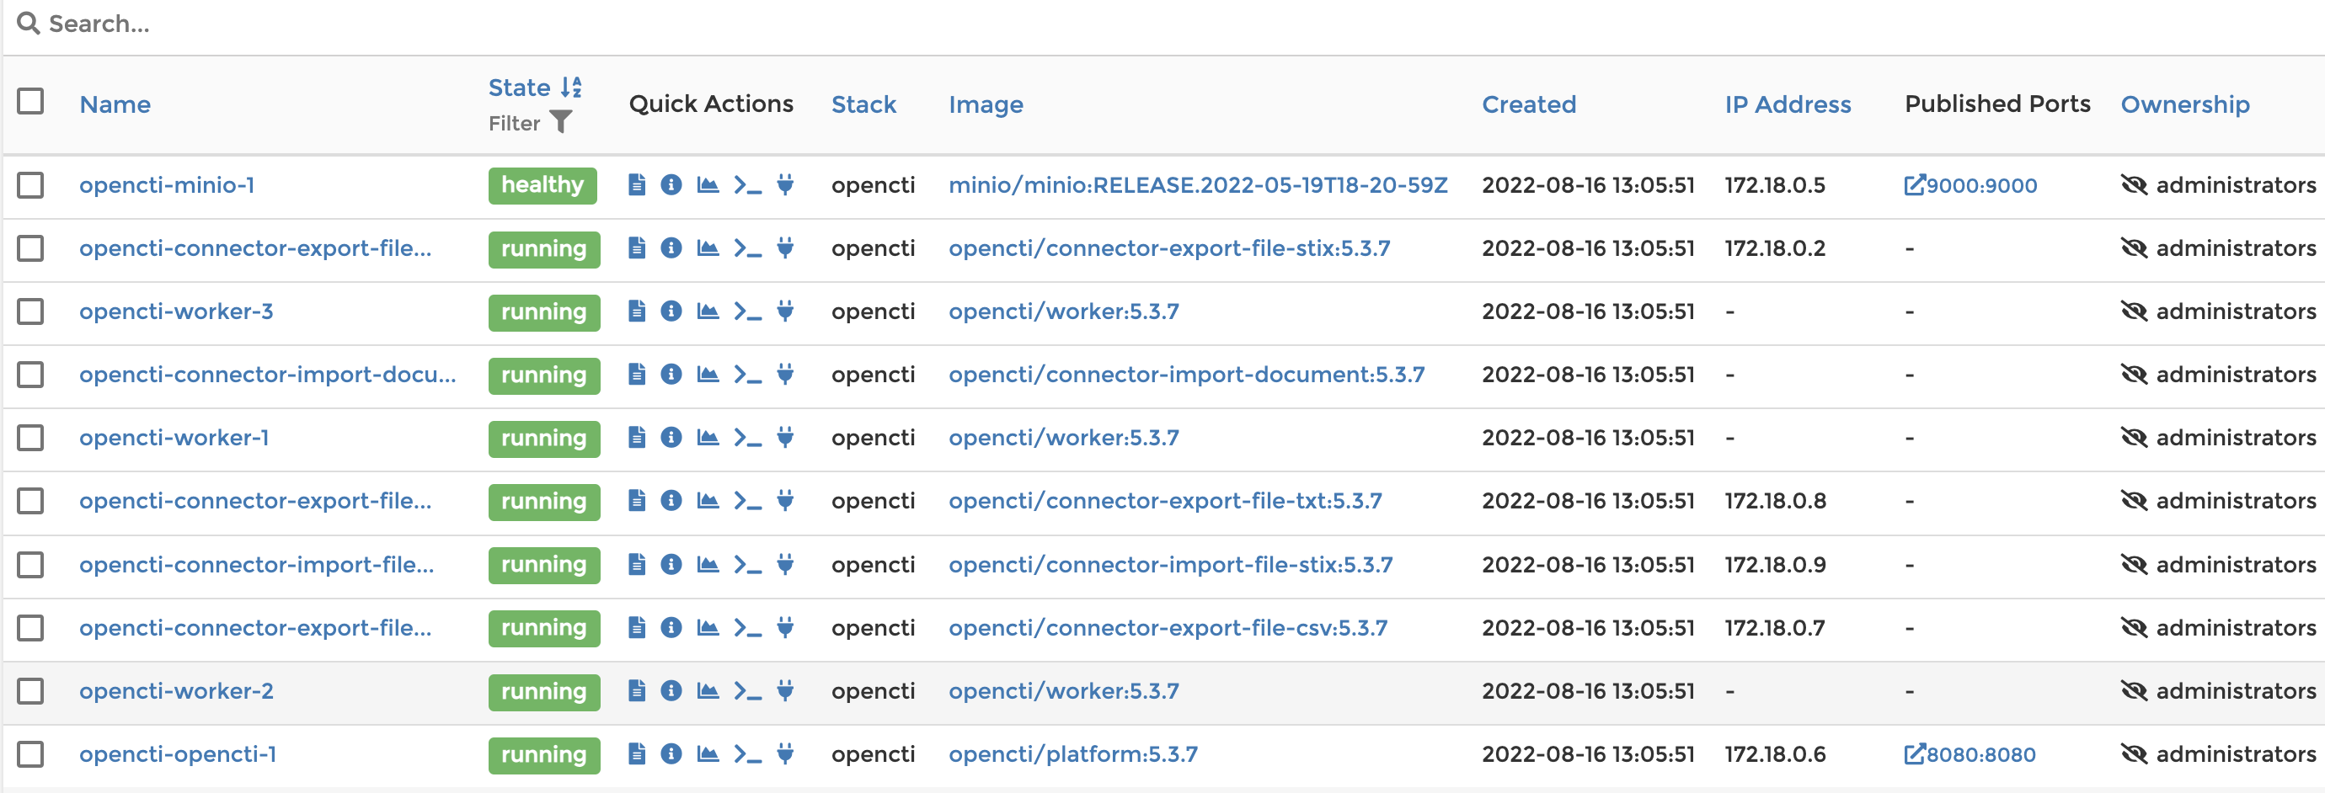The height and width of the screenshot is (793, 2325).
Task: Select the opencti-minio-1 row checkbox
Action: pyautogui.click(x=30, y=185)
